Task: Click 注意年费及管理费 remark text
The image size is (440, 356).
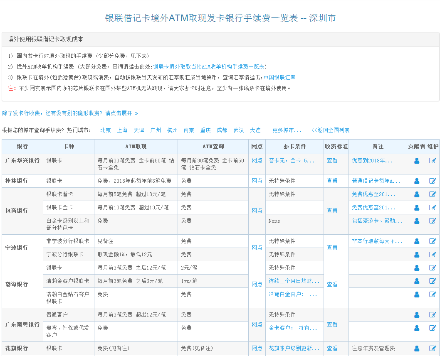Action: click(x=373, y=349)
